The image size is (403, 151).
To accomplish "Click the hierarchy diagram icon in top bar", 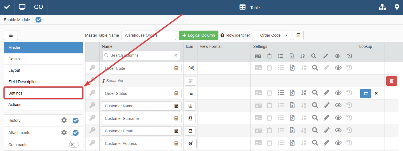I will [382, 7].
